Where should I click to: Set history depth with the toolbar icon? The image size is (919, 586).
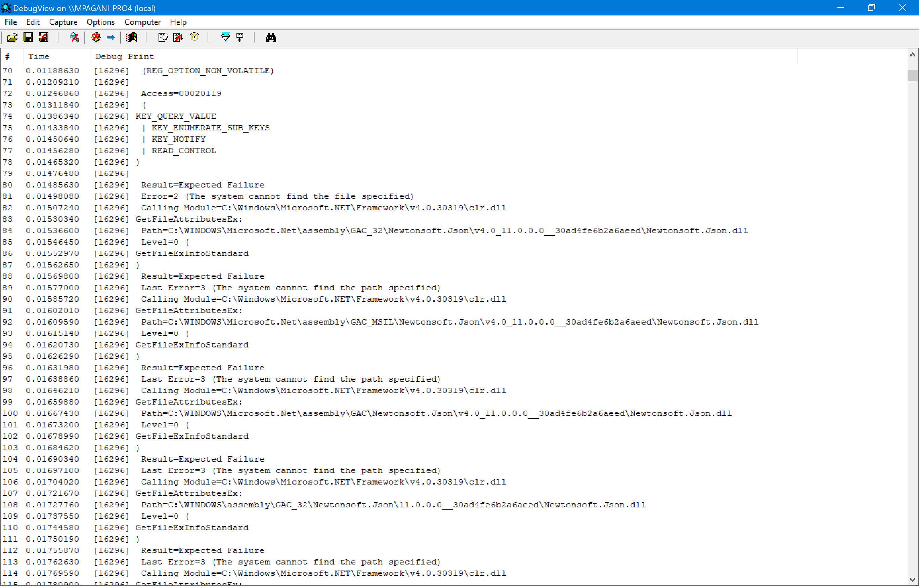coord(240,37)
